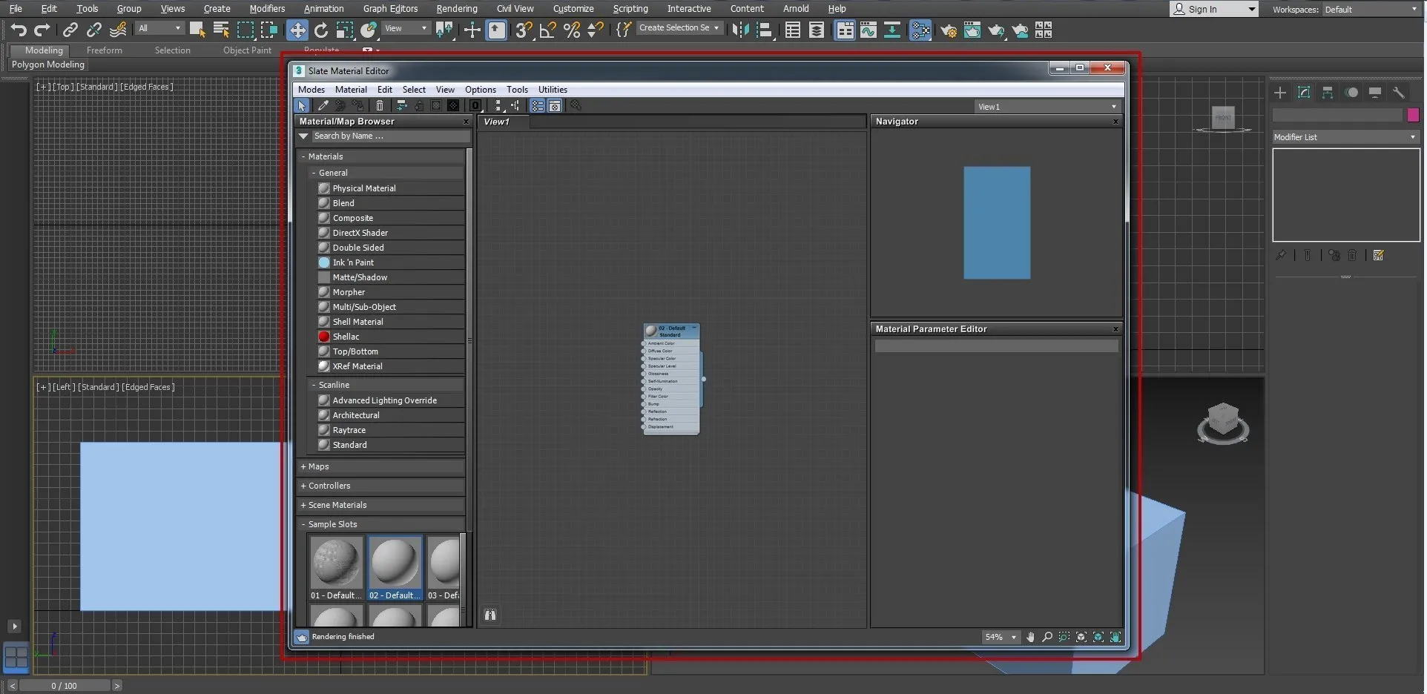Image resolution: width=1427 pixels, height=694 pixels.
Task: Toggle Angle Snap in main toolbar
Action: tap(548, 30)
